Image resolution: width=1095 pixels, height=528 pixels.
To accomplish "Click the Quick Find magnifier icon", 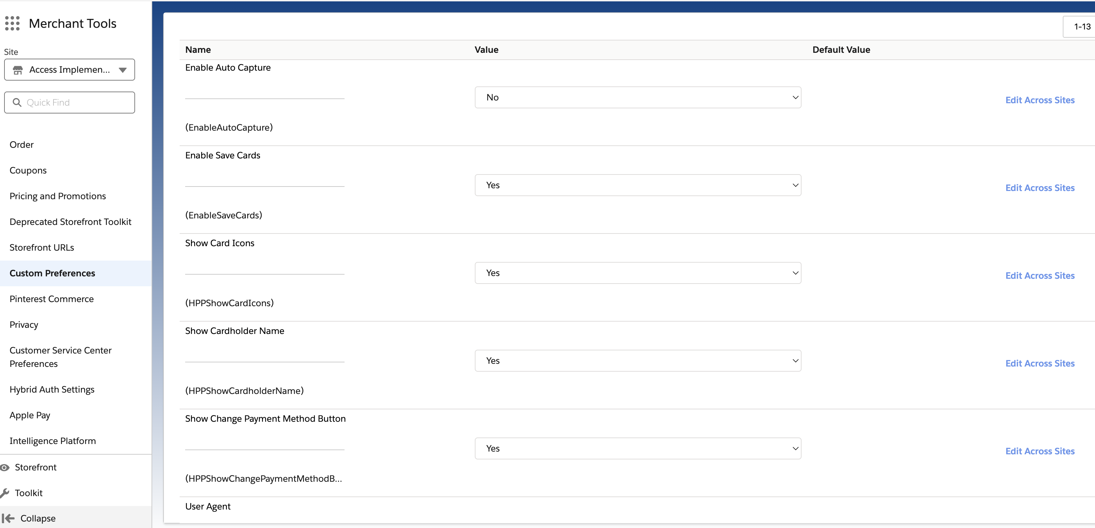I will click(x=17, y=103).
